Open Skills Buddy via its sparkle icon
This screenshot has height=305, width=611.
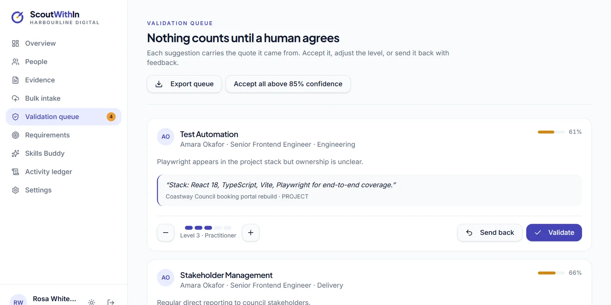coord(15,153)
